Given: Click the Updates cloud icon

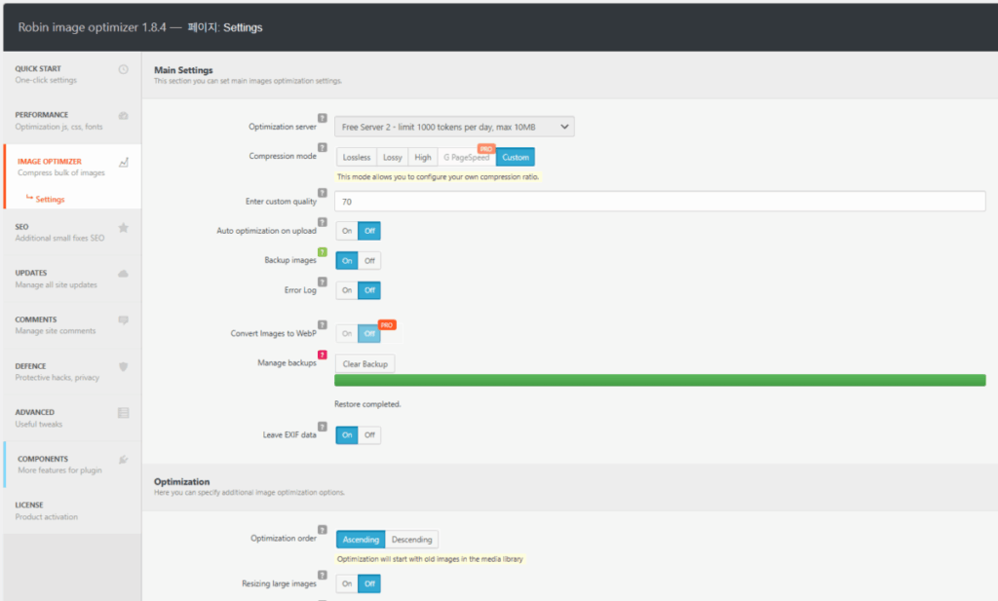Looking at the screenshot, I should tap(123, 274).
